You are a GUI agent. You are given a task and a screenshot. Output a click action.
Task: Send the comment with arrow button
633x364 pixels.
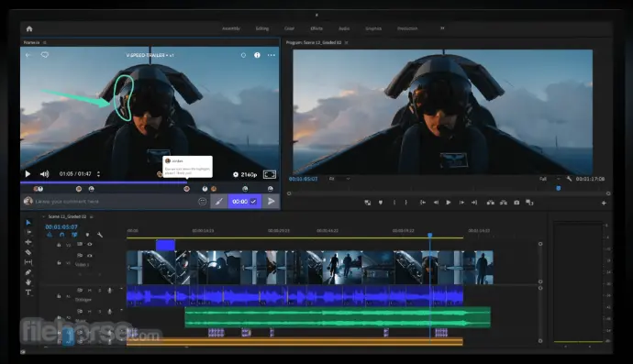[272, 201]
